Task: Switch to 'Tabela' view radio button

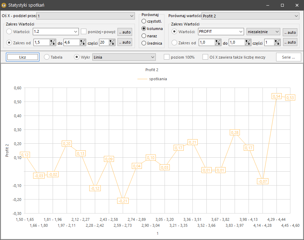Action: [x=47, y=57]
